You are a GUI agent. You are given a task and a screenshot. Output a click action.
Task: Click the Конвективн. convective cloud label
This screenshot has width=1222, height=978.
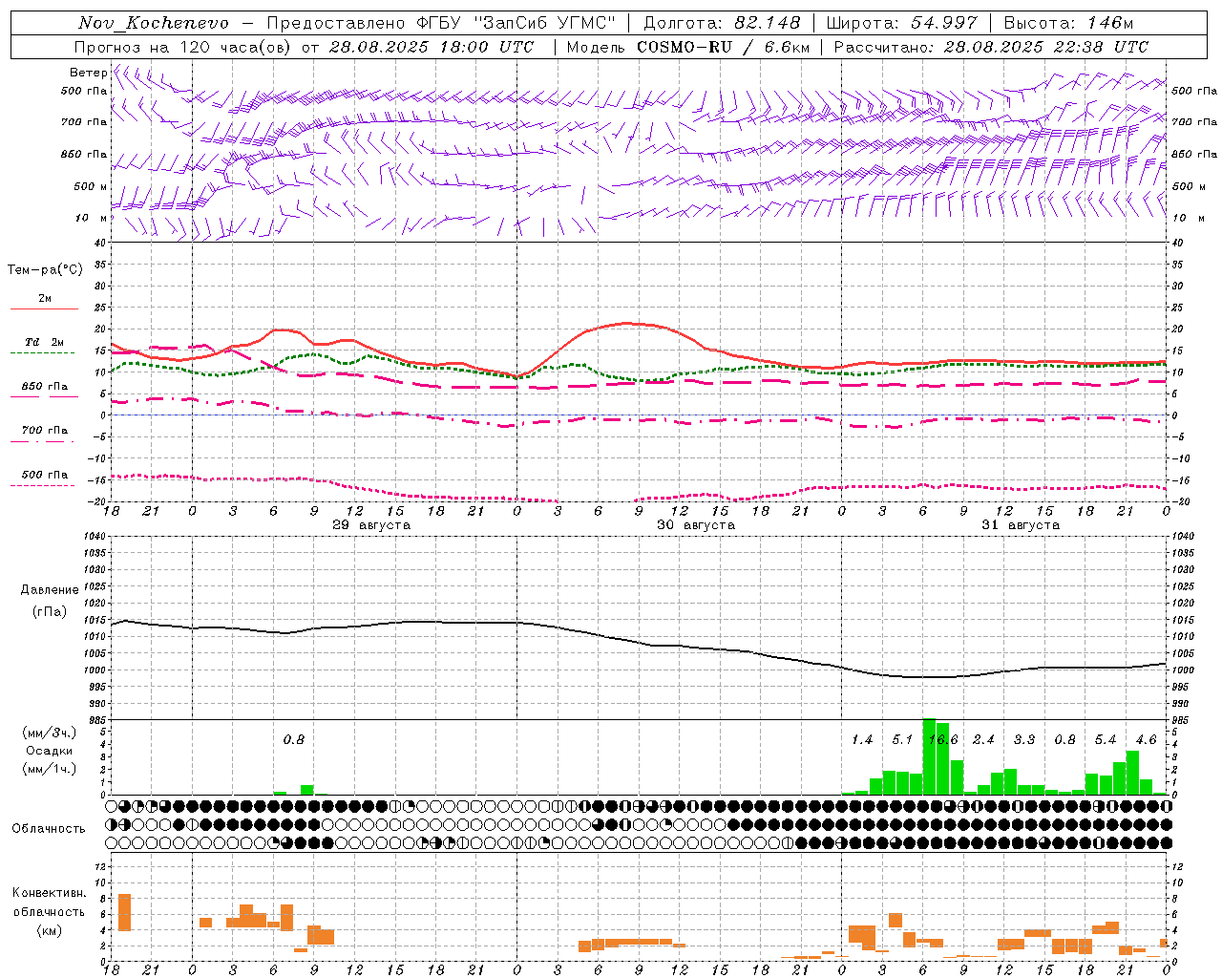click(x=50, y=893)
